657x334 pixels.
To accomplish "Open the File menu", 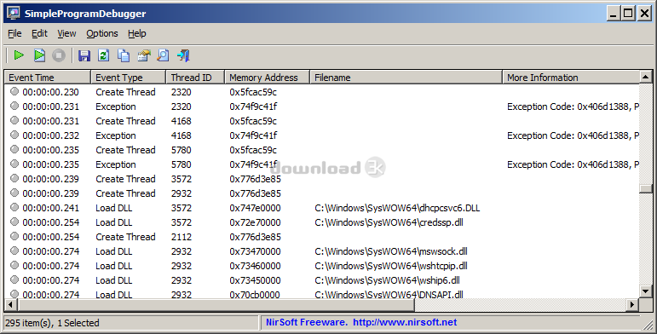I will [x=14, y=33].
